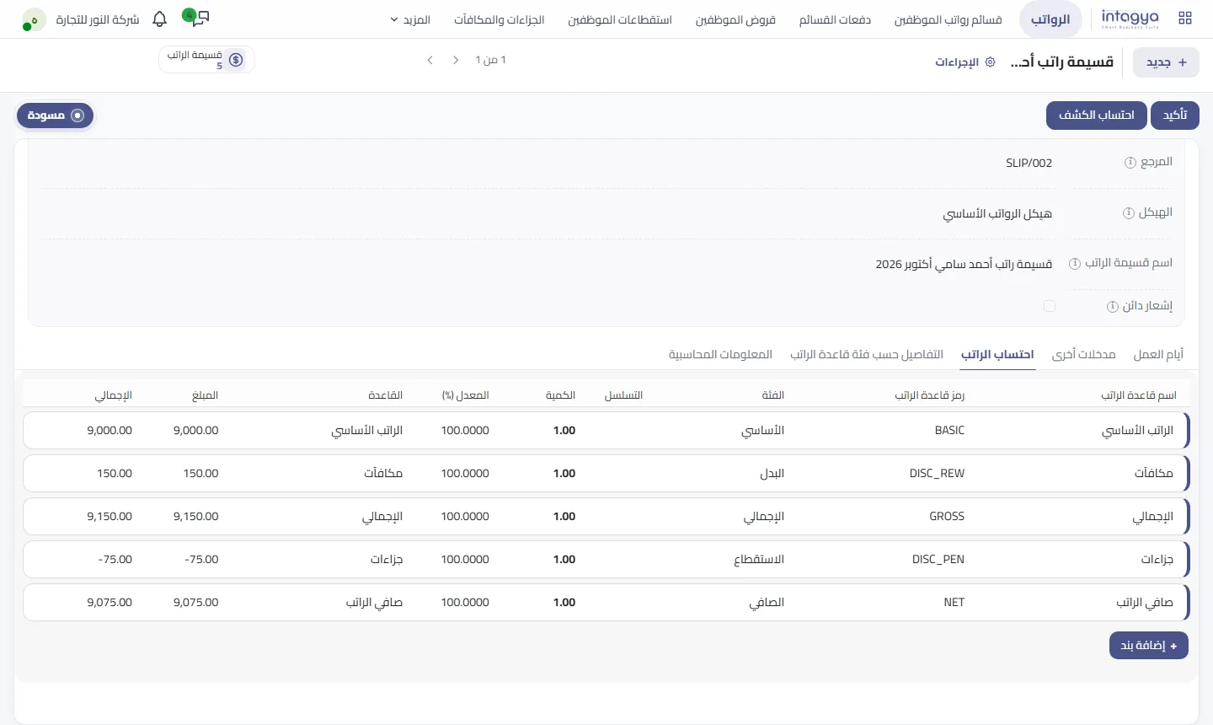Go to the next record with right chevron

[456, 60]
